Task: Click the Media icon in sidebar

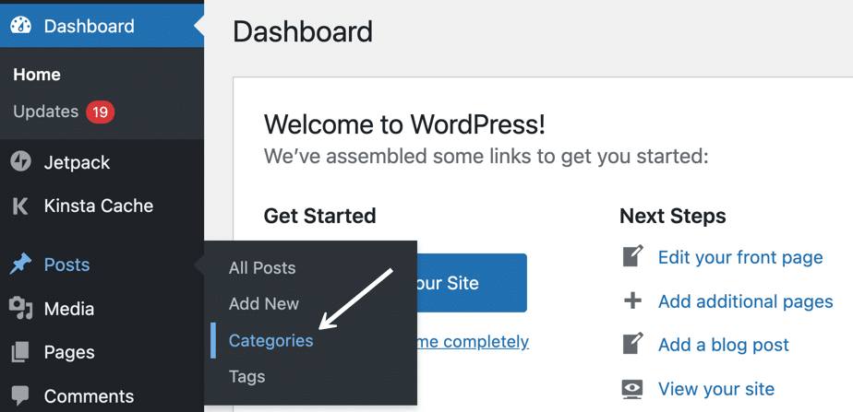Action: click(20, 309)
